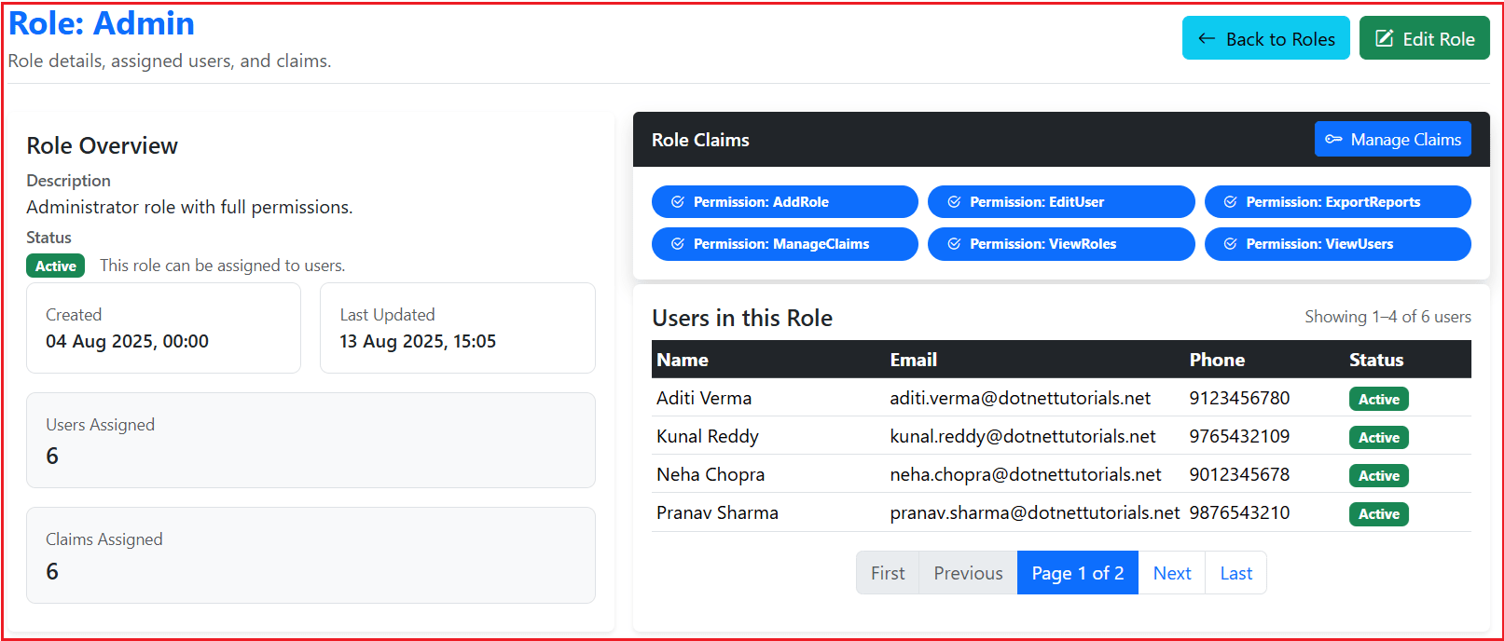
Task: Click the check icon on Permission: ViewUsers
Action: 1230,244
